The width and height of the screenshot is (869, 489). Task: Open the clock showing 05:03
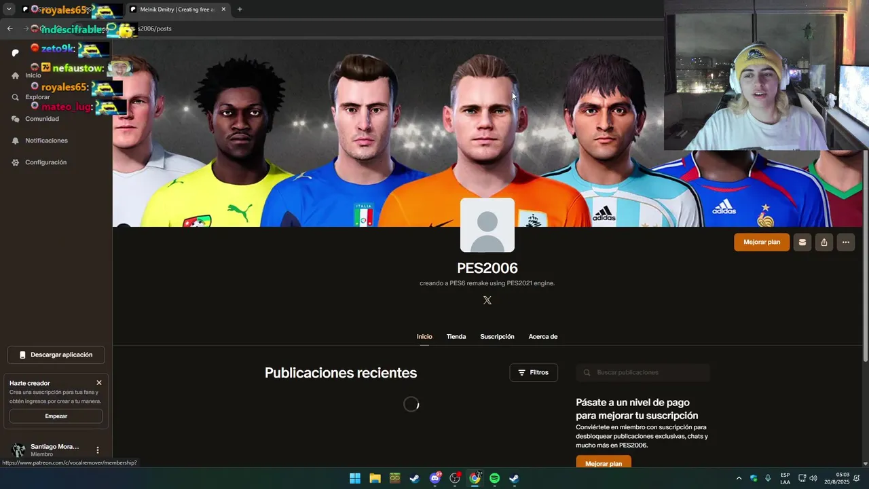(837, 478)
